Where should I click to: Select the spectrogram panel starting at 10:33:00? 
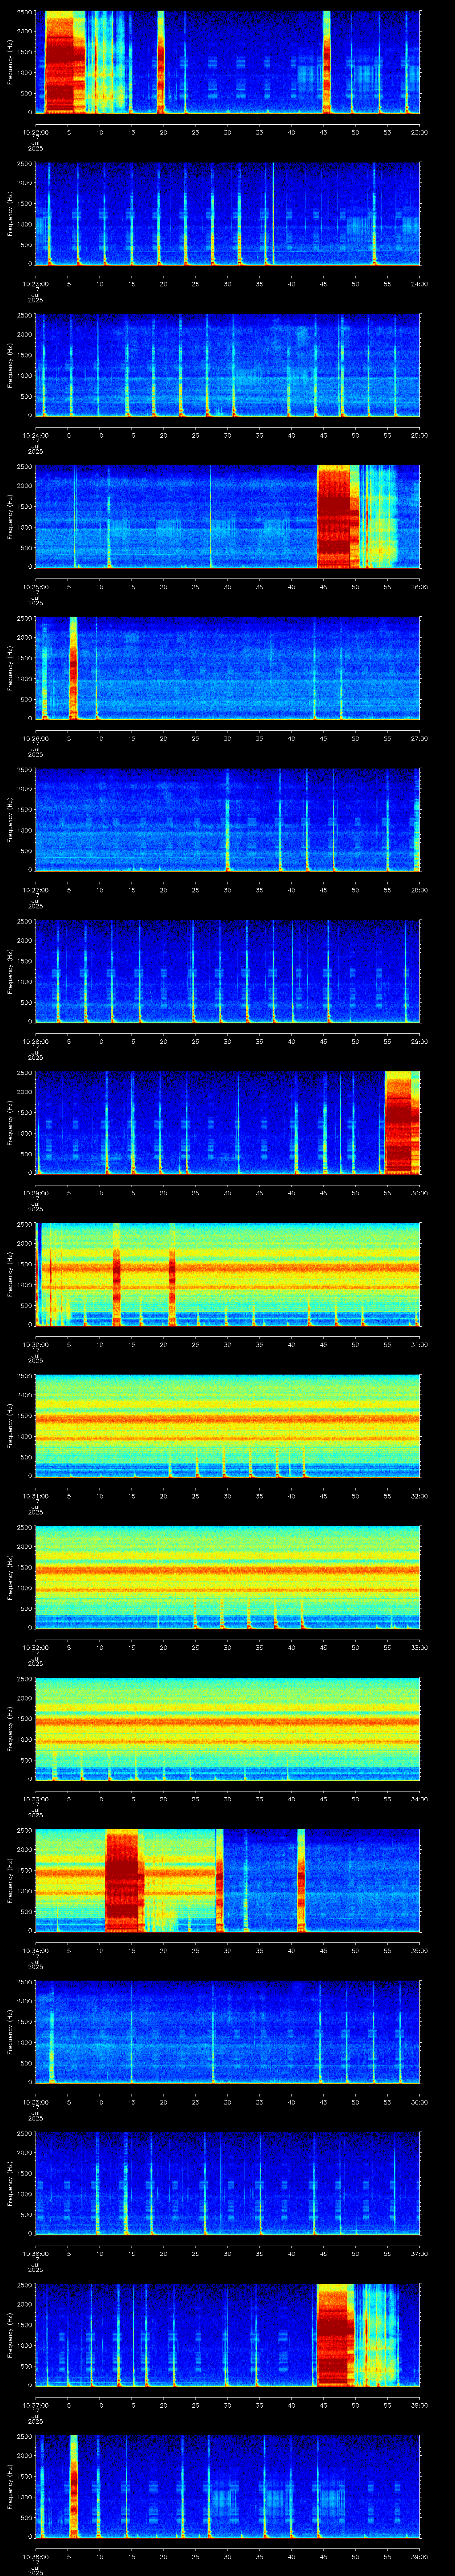(228, 1729)
